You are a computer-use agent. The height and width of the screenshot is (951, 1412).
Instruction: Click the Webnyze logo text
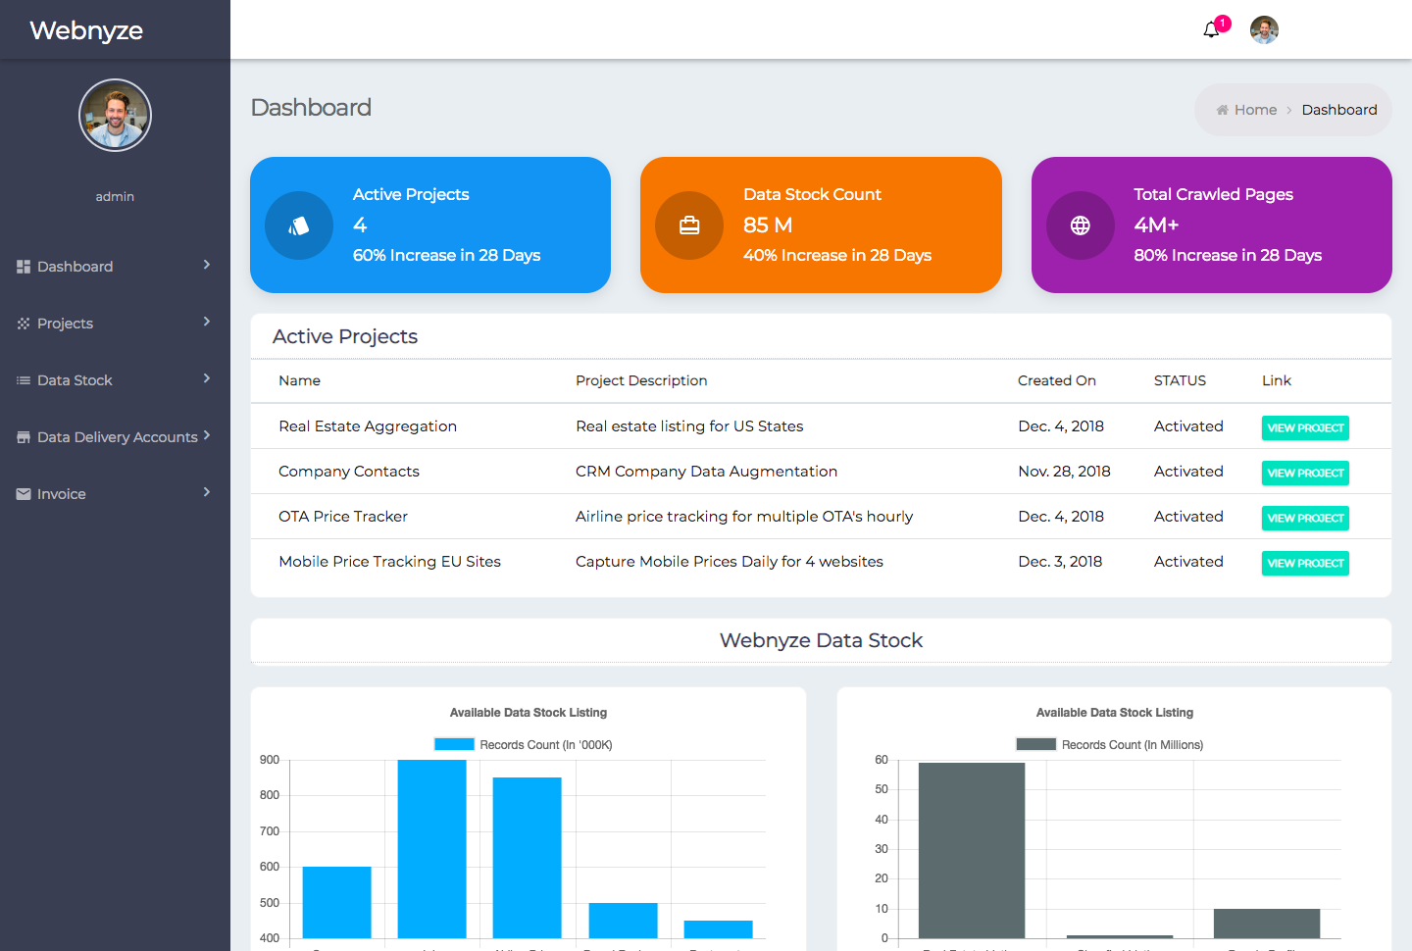tap(86, 30)
